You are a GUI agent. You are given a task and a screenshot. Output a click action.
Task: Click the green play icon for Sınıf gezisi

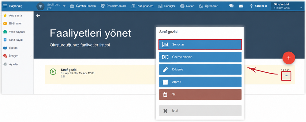pos(53,72)
